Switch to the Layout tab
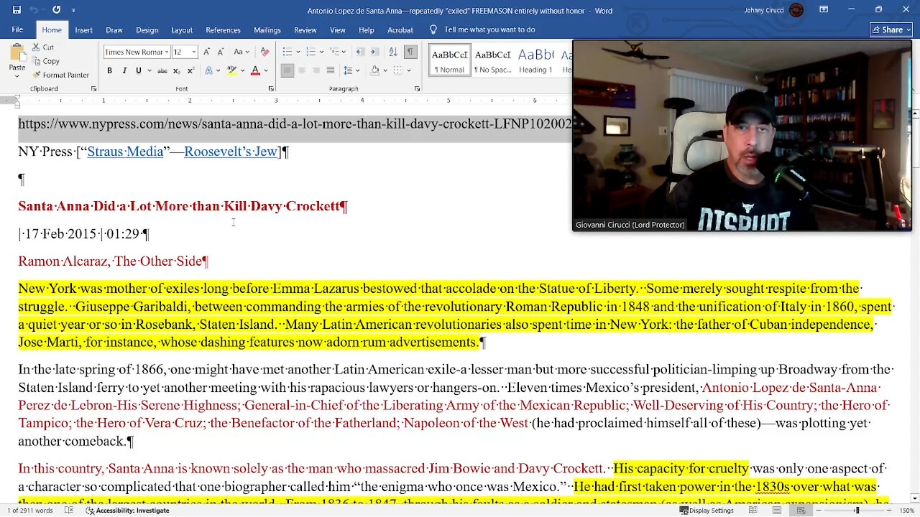 (182, 29)
